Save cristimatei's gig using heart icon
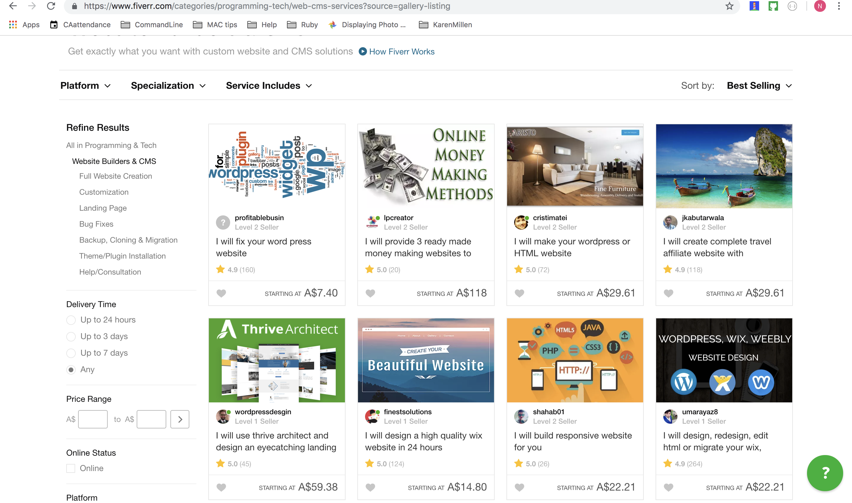The height and width of the screenshot is (503, 852). [519, 293]
